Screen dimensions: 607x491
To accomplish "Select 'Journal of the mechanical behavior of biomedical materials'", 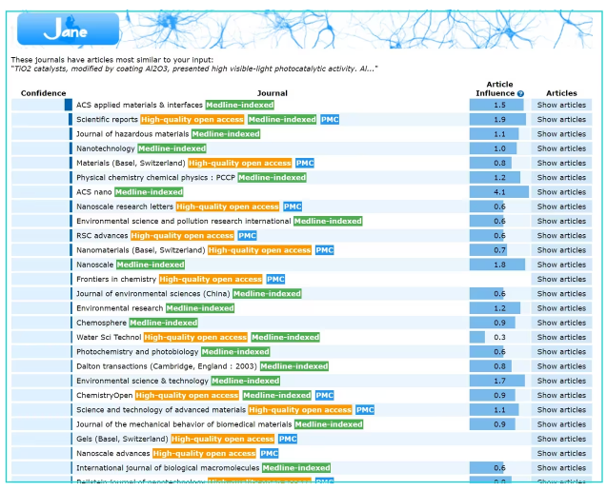I will [184, 424].
